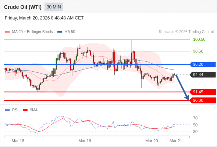
Task: Click the RSI 50 axis value
Action: click(195, 125)
